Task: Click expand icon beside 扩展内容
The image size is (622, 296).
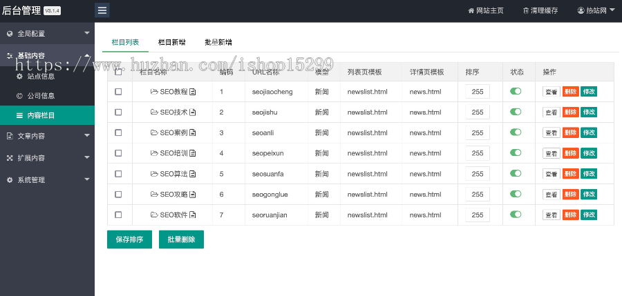Action: 10,158
